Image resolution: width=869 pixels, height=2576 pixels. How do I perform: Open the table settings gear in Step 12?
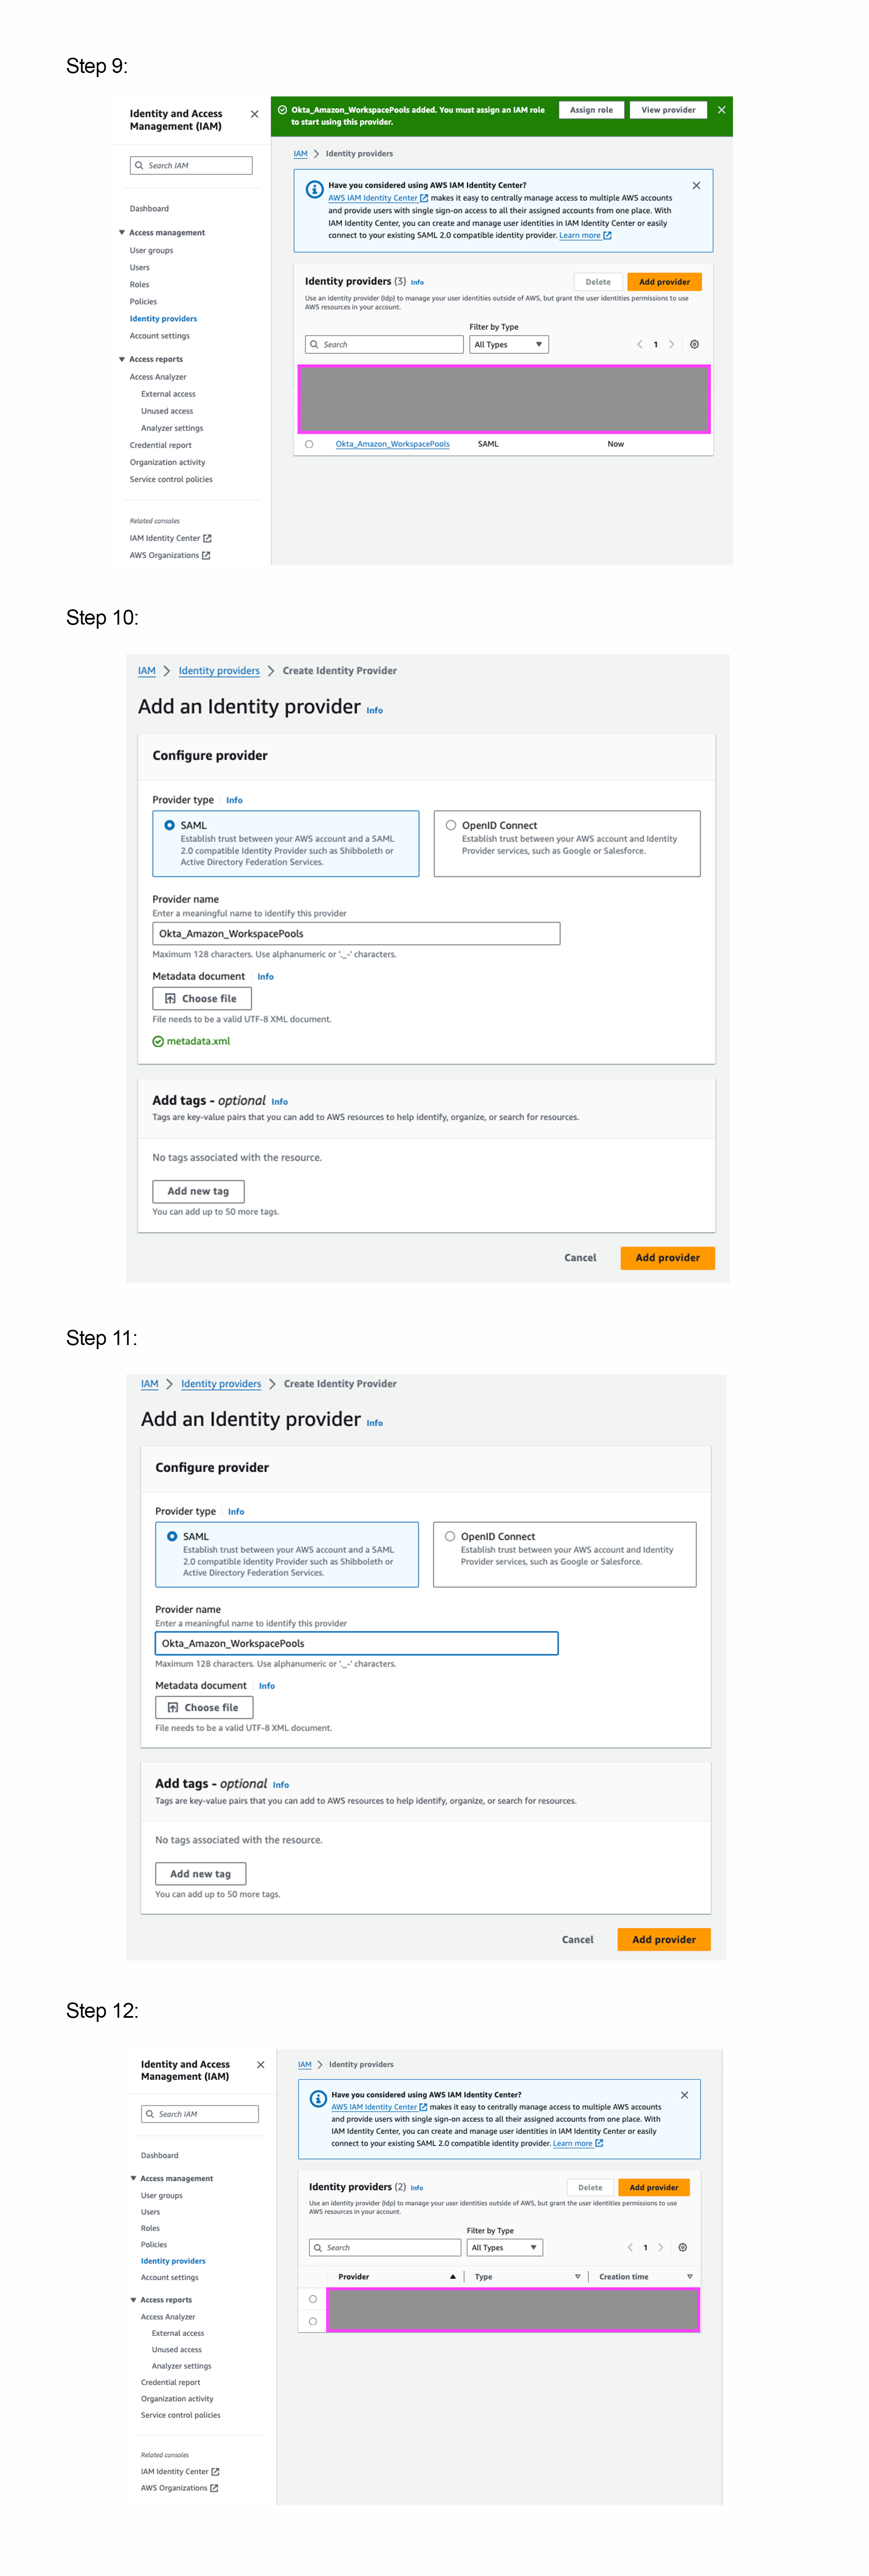[683, 2247]
